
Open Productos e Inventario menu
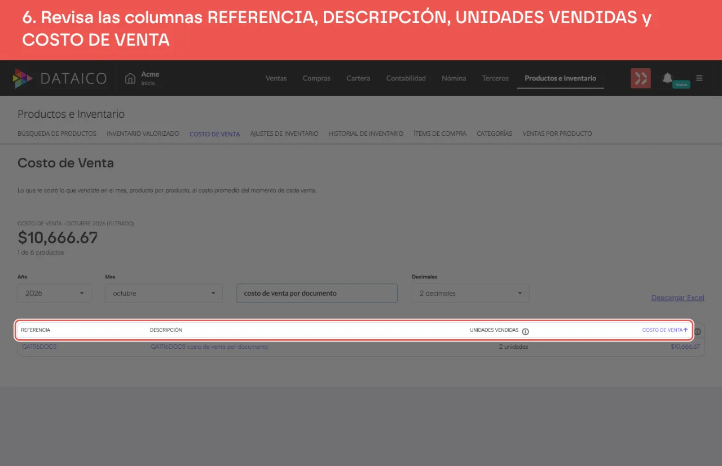560,78
